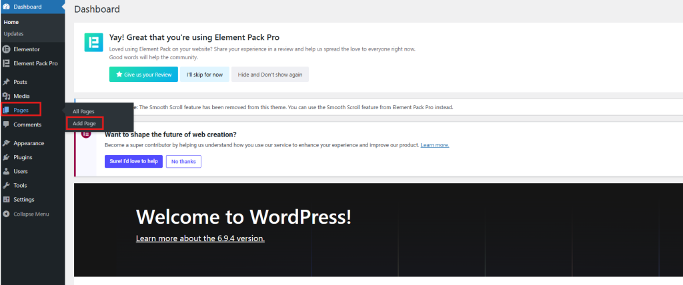Click the No thanks button
Image resolution: width=683 pixels, height=285 pixels.
coord(183,161)
